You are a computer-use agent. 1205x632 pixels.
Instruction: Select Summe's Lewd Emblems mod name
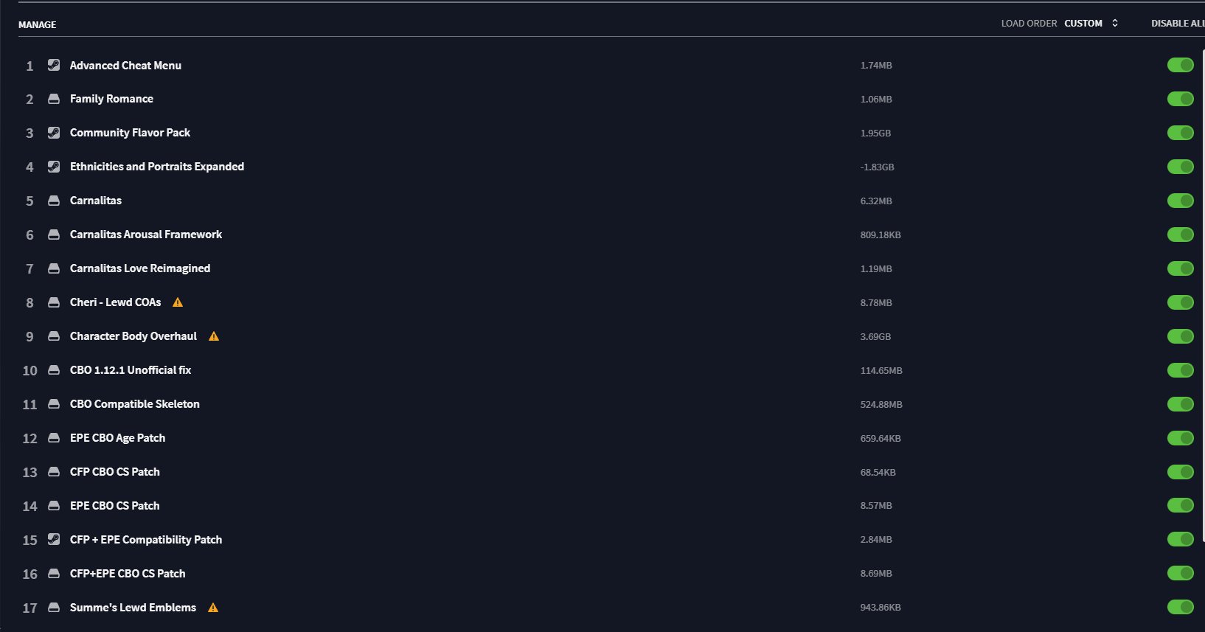(x=133, y=608)
